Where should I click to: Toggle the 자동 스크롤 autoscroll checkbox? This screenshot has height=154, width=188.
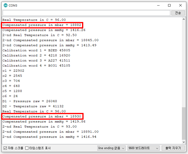click(5, 148)
